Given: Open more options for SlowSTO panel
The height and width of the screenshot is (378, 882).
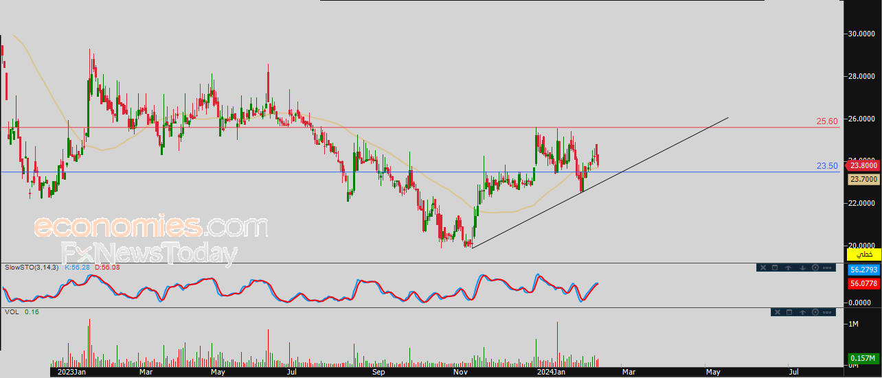Looking at the screenshot, I should 827,268.
